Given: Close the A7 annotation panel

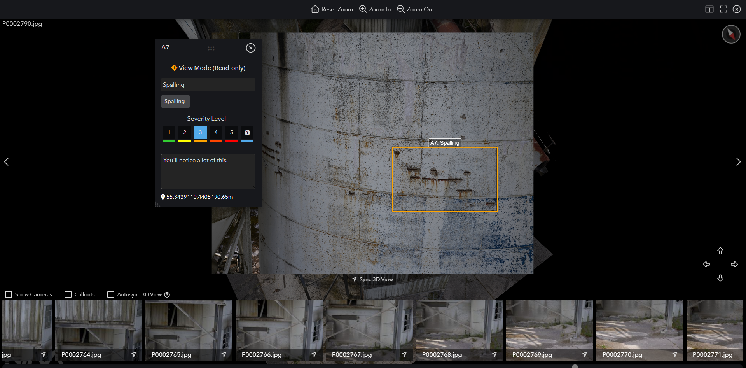Looking at the screenshot, I should click(x=250, y=48).
